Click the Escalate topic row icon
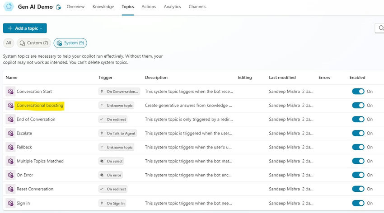 tap(10, 134)
